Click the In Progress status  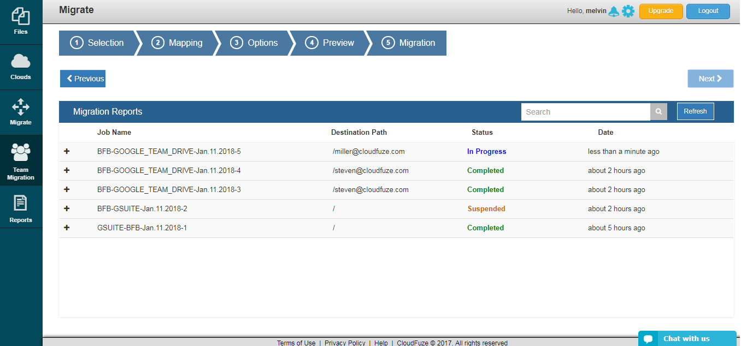click(487, 151)
